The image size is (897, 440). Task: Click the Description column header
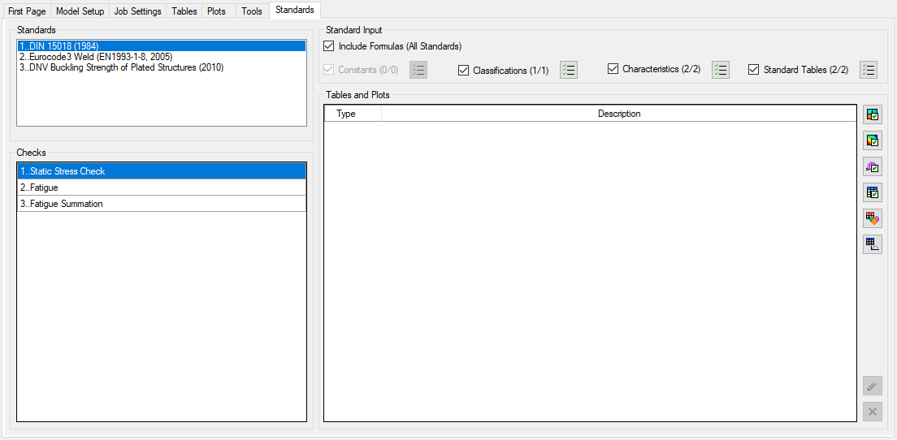click(619, 114)
